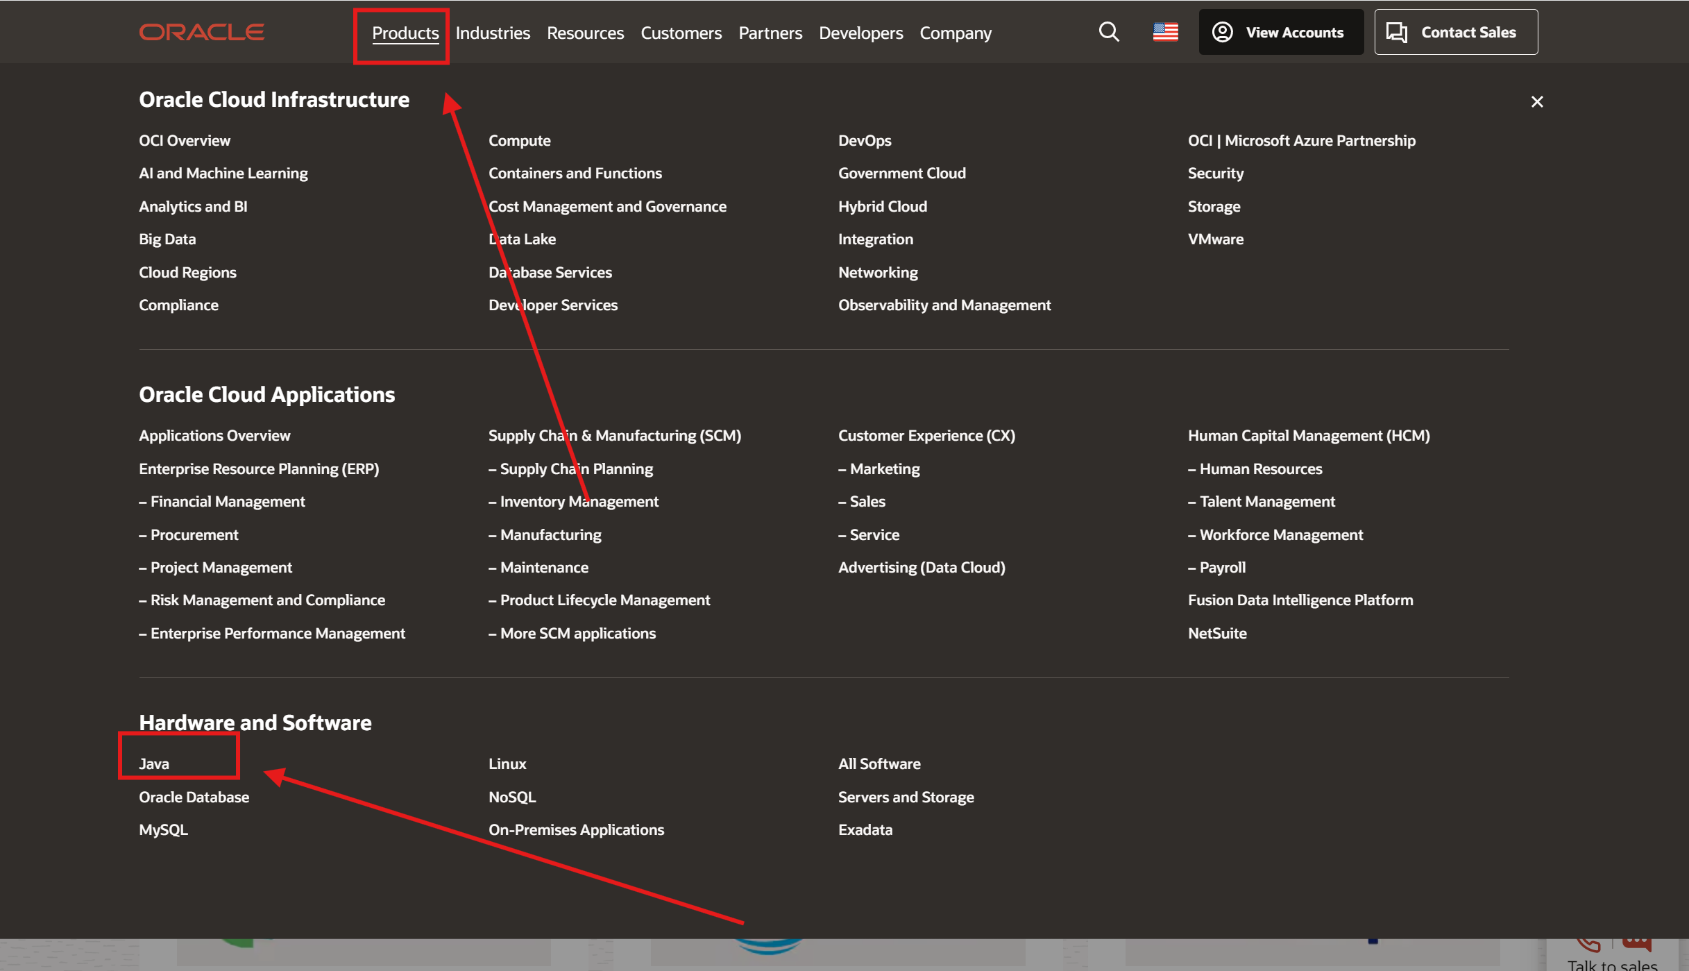Open the Customers menu
This screenshot has height=971, width=1689.
pyautogui.click(x=681, y=33)
